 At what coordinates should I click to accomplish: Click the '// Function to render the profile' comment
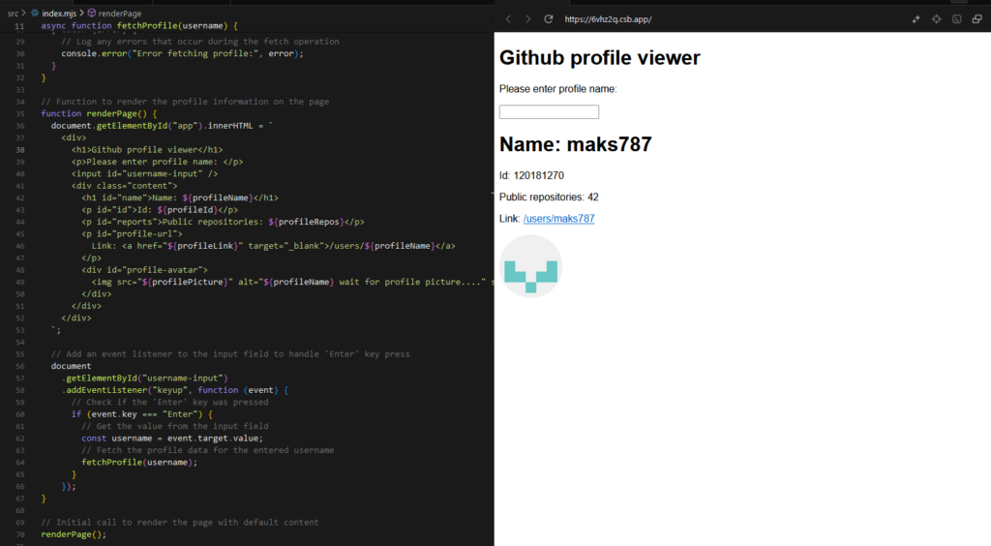coord(185,102)
